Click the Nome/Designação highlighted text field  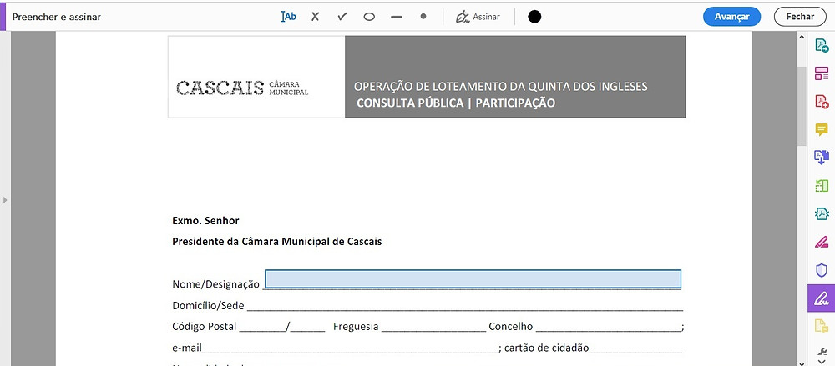(473, 279)
